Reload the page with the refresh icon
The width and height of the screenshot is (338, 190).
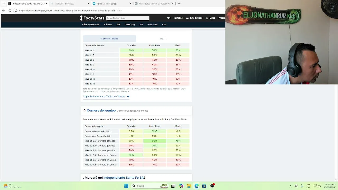(x=10, y=11)
